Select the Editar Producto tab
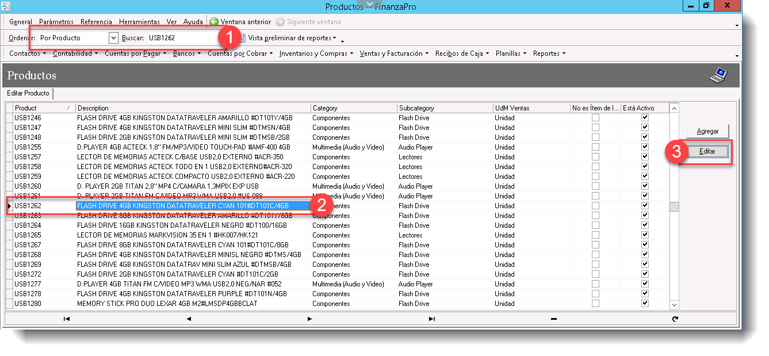 28,93
